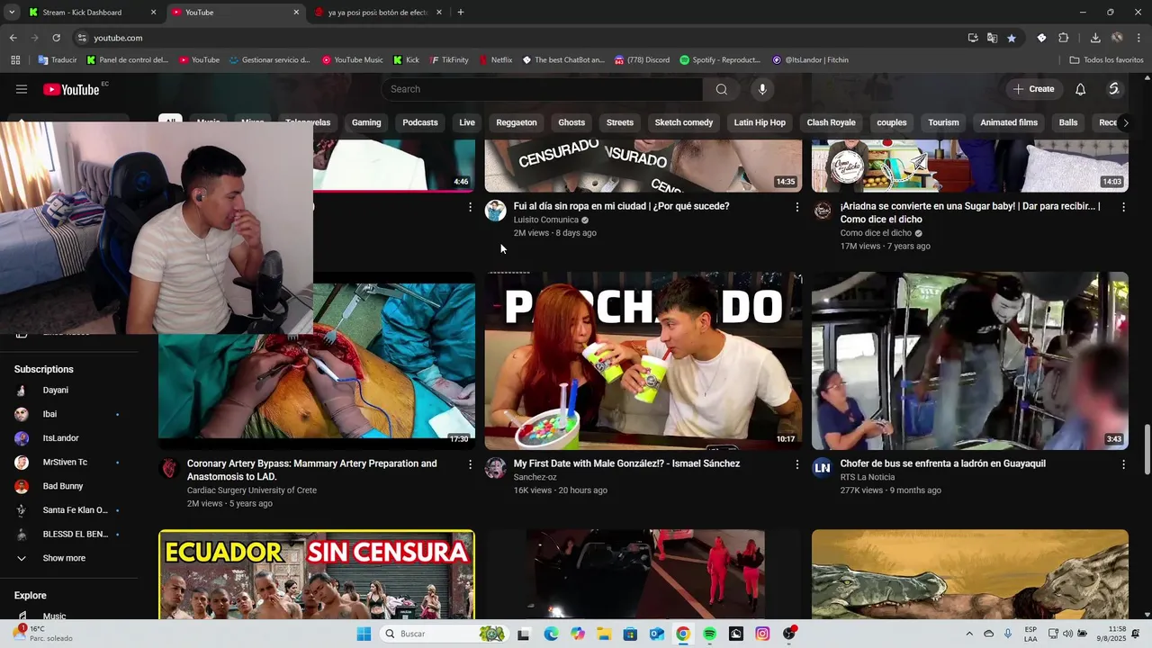The image size is (1152, 648).
Task: Play the Chofer de bus thumbnail
Action: coord(970,361)
